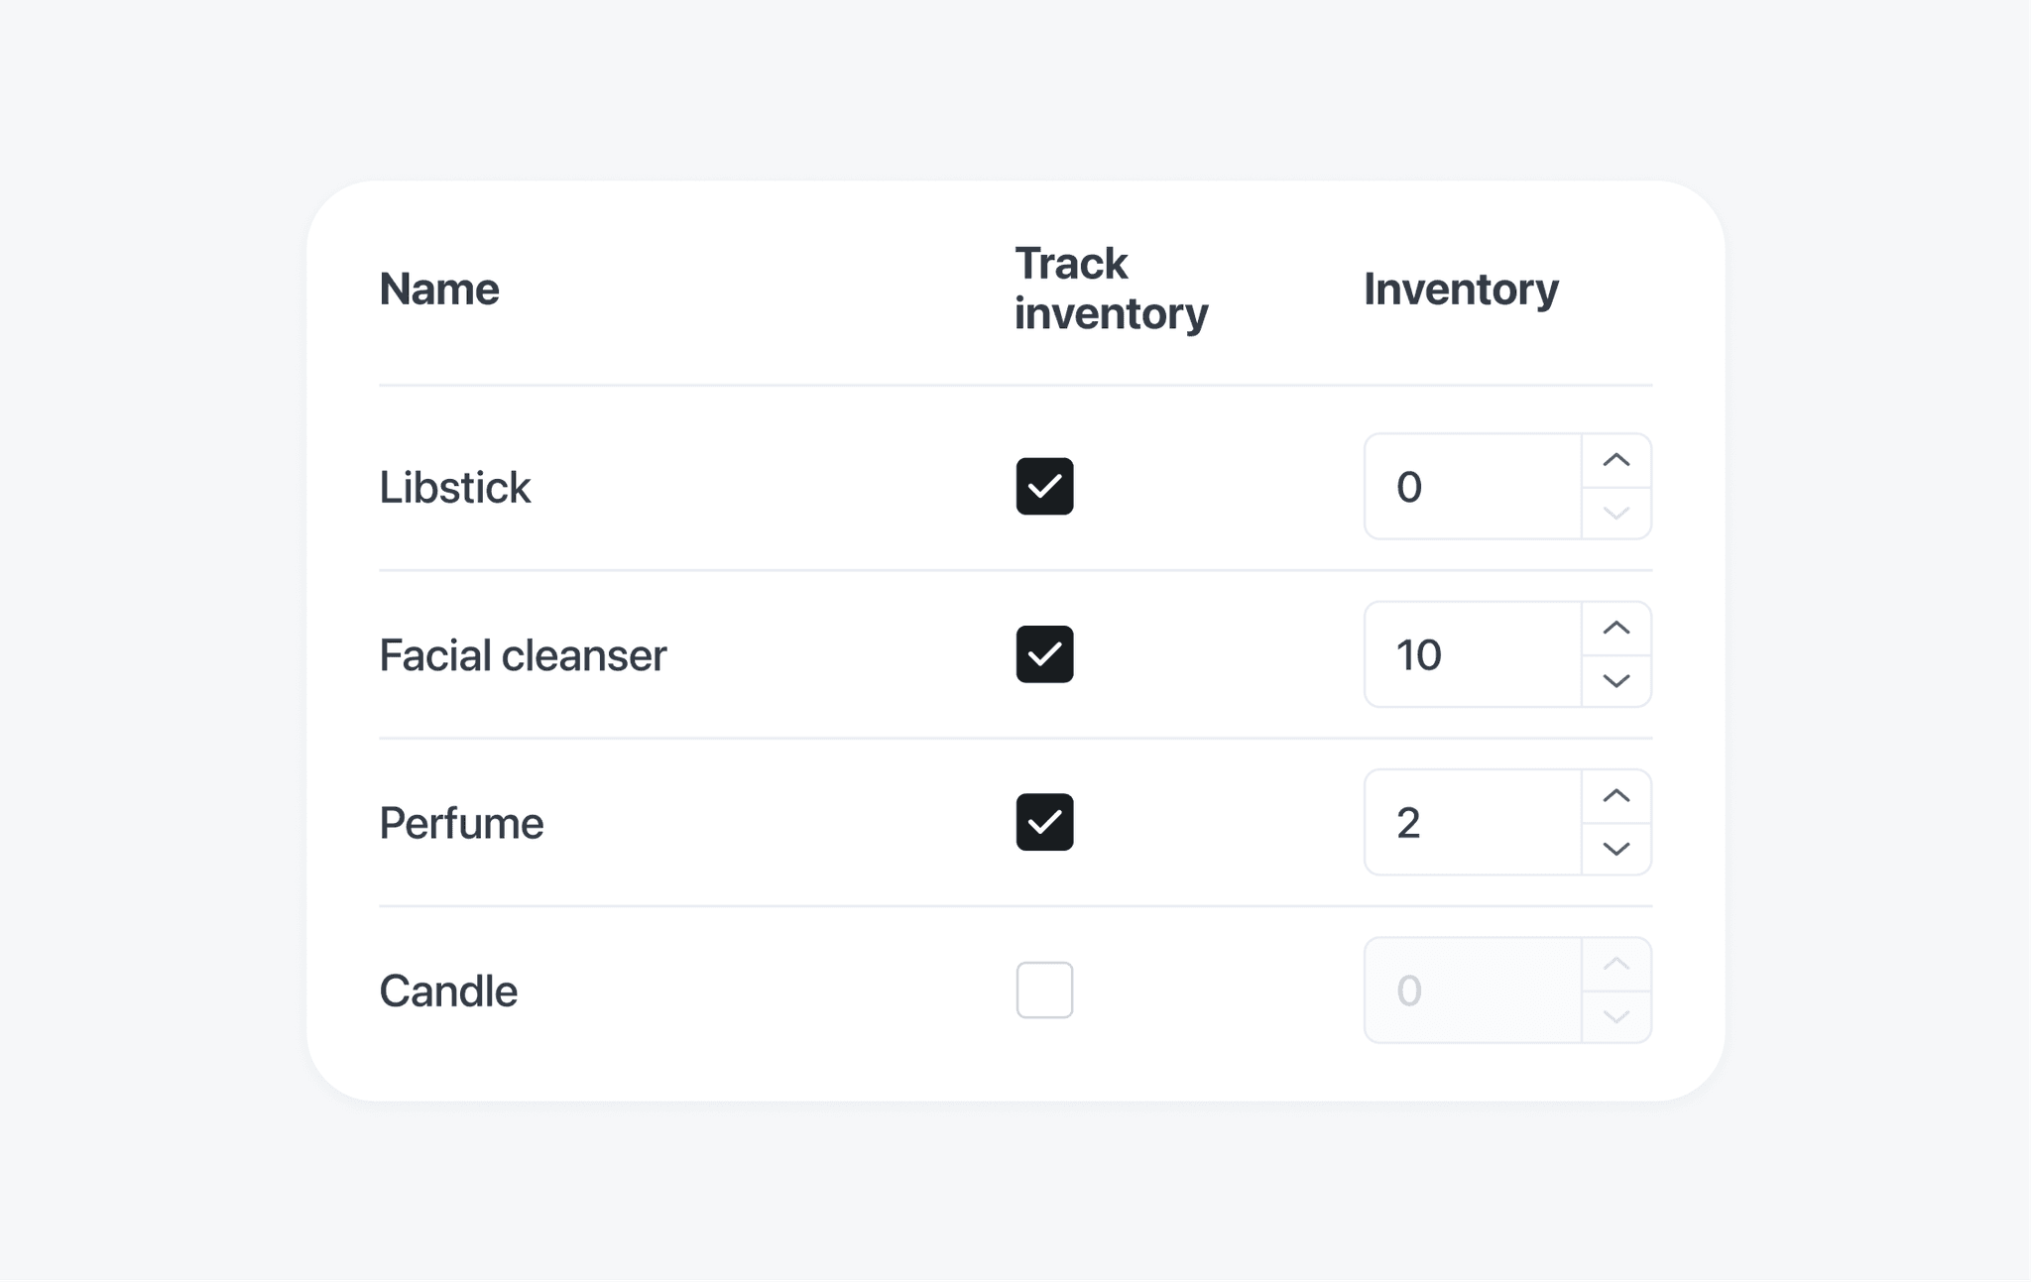Enable inventory tracking for Candle
Screen dimensions: 2031x1282
coord(1044,990)
